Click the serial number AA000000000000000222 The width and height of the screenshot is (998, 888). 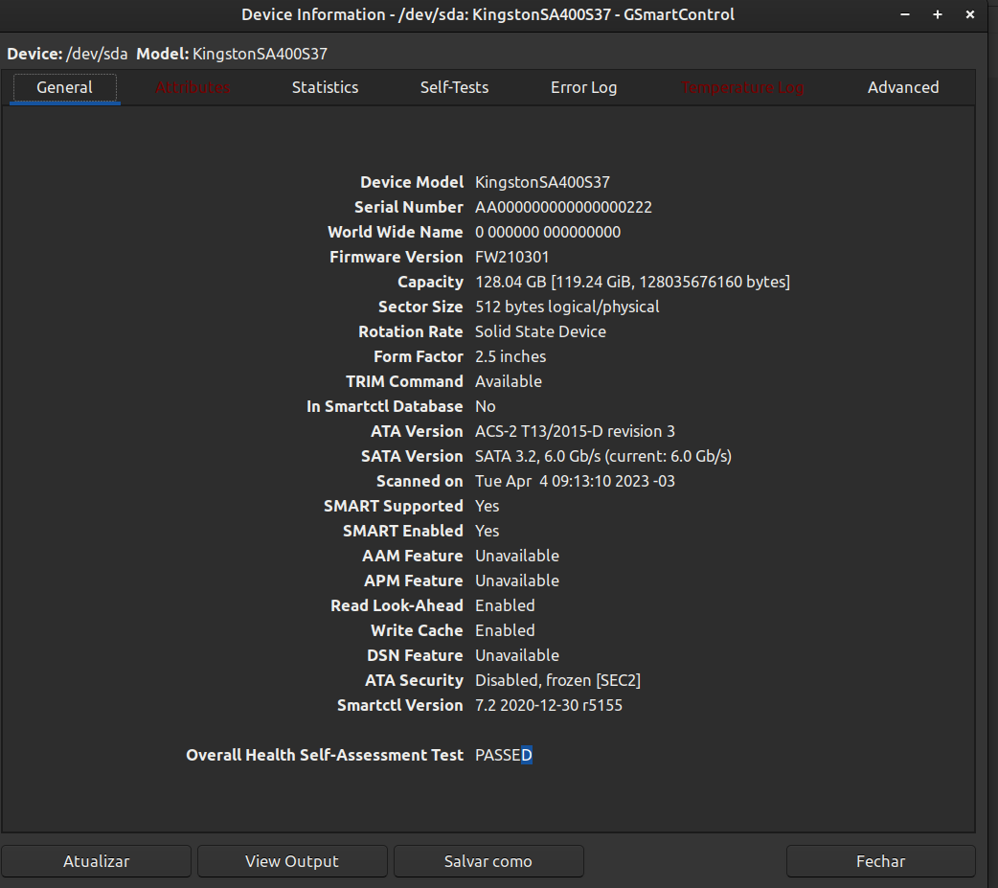563,208
